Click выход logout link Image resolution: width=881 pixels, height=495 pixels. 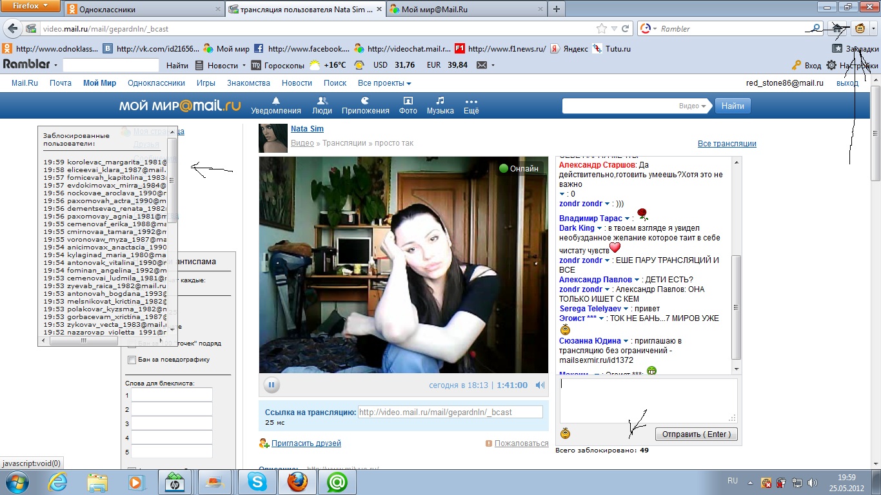(847, 83)
